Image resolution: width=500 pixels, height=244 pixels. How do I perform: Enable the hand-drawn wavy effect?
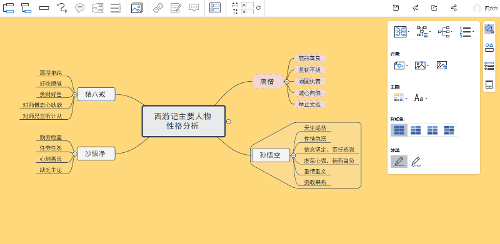click(x=416, y=162)
